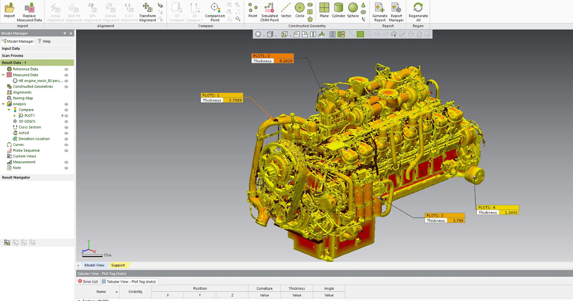573x301 pixels.
Task: Collapse the Analysis tree node
Action: coord(3,104)
